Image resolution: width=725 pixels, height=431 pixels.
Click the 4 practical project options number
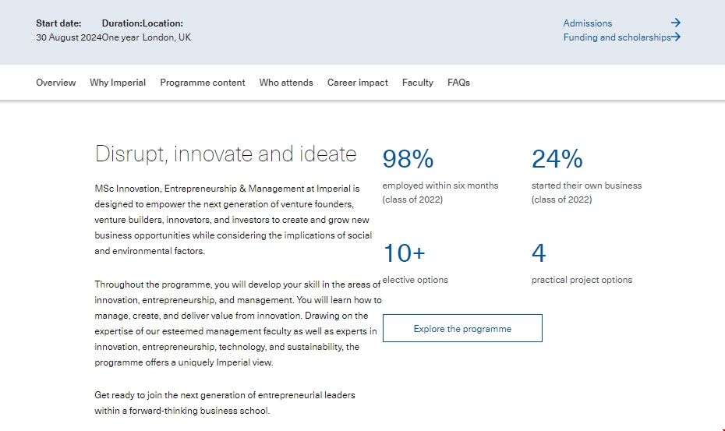pyautogui.click(x=539, y=253)
